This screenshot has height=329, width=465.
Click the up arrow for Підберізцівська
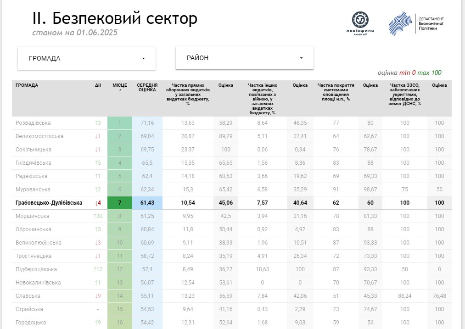pyautogui.click(x=97, y=269)
